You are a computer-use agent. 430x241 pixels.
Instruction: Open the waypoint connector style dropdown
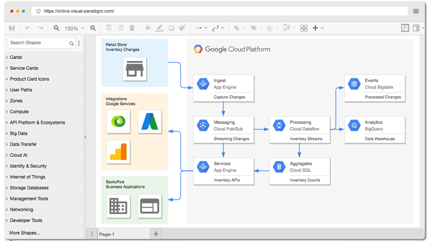pos(218,28)
